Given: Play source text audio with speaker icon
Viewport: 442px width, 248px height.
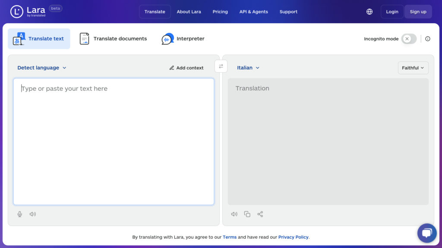Looking at the screenshot, I should (33, 214).
